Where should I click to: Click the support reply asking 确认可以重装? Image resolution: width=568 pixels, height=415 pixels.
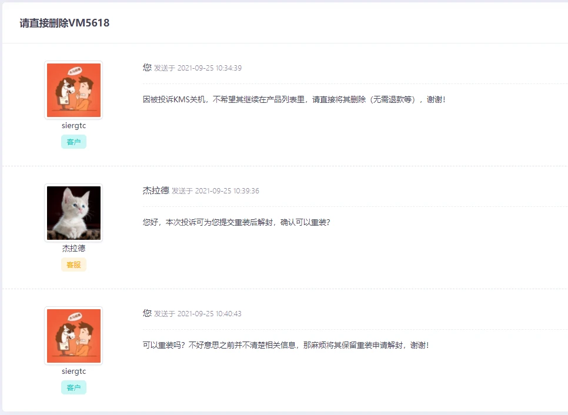coord(236,222)
